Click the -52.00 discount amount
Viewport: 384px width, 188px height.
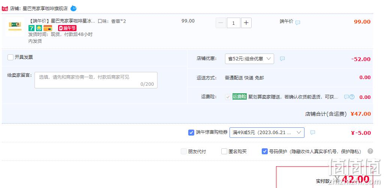[x=361, y=59]
